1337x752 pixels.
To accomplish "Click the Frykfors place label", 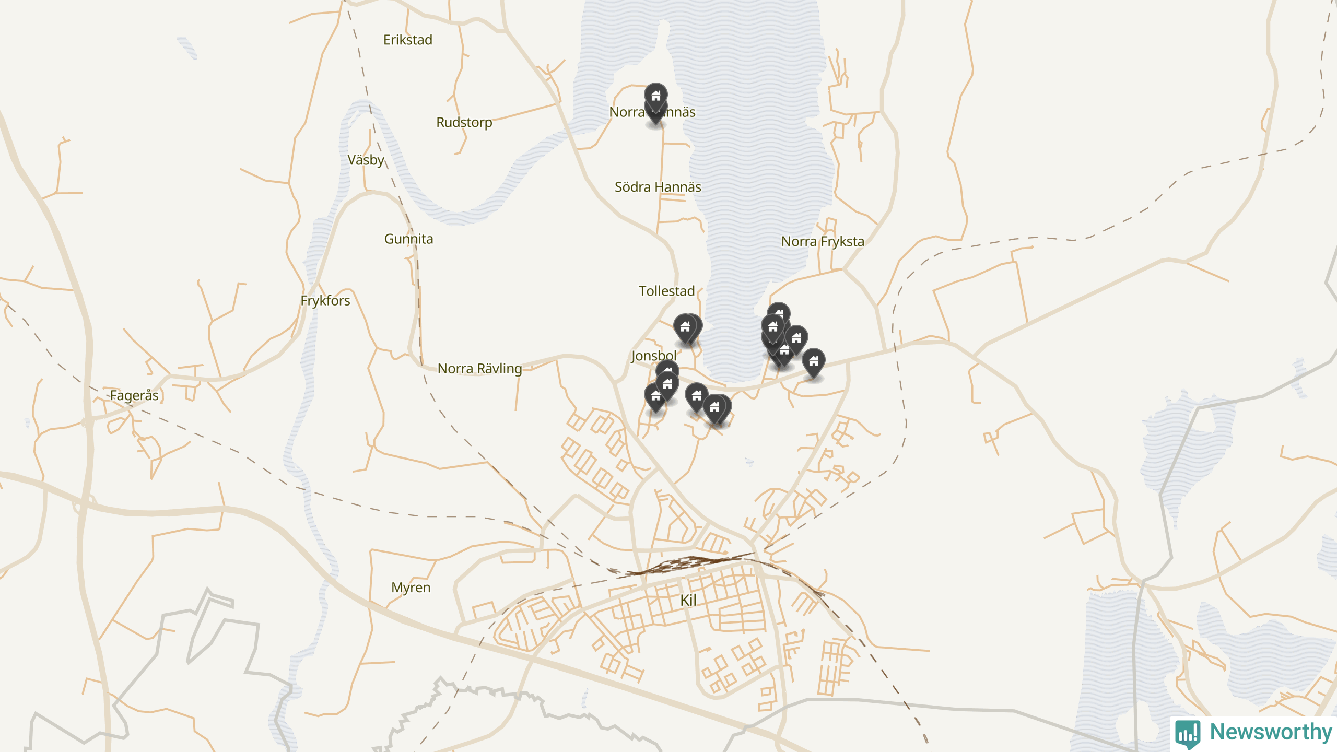I will (x=325, y=301).
